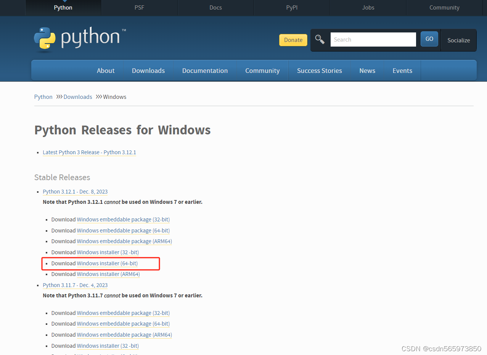The width and height of the screenshot is (487, 355).
Task: Open the Community item in main navigation
Action: [x=262, y=71]
